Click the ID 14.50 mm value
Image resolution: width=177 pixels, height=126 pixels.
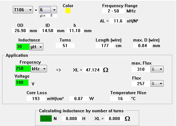coord(48,31)
